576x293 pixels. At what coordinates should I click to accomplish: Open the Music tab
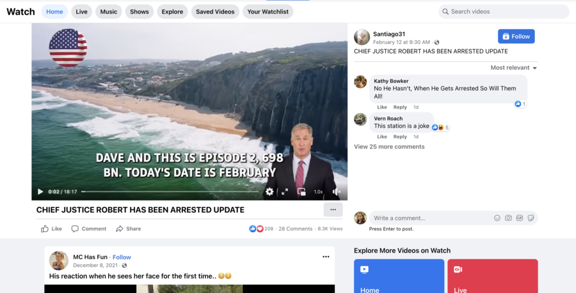pyautogui.click(x=109, y=11)
